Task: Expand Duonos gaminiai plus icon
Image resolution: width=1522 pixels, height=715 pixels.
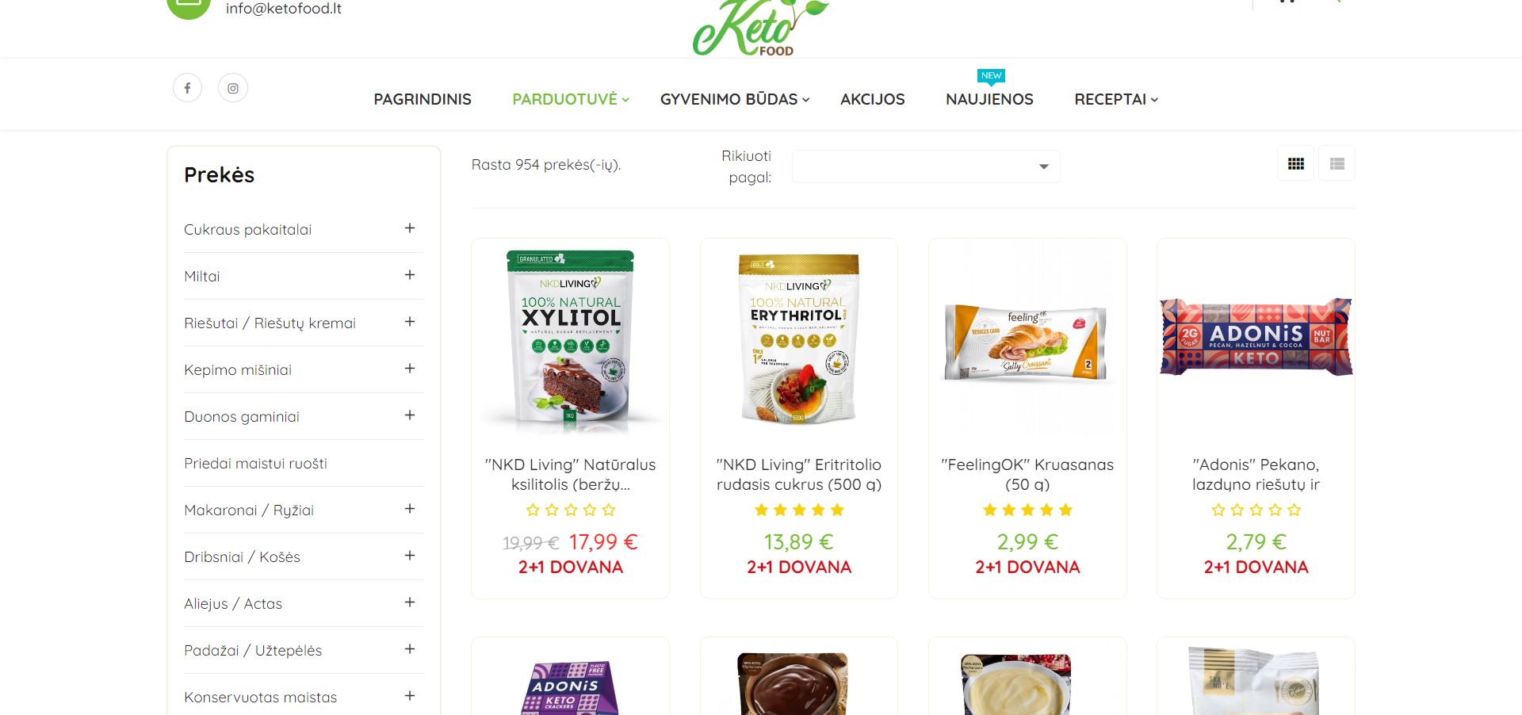Action: 410,415
